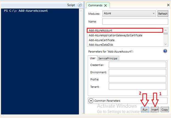Click the Tenant input field
This screenshot has height=118, width=171.
138,87
